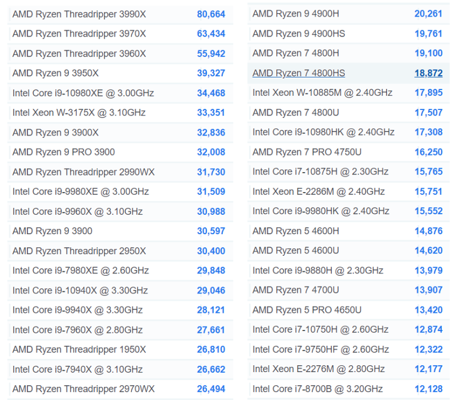
Task: Open the AMD Ryzen 5 4600H entry
Action: pos(295,231)
